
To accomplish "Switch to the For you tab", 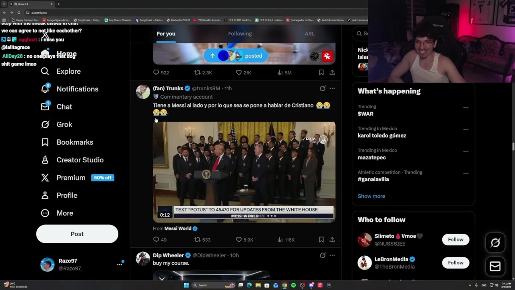I will (166, 33).
